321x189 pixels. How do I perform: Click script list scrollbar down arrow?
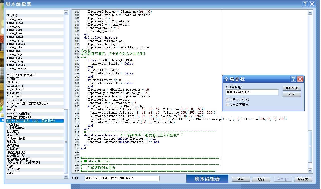click(66, 176)
